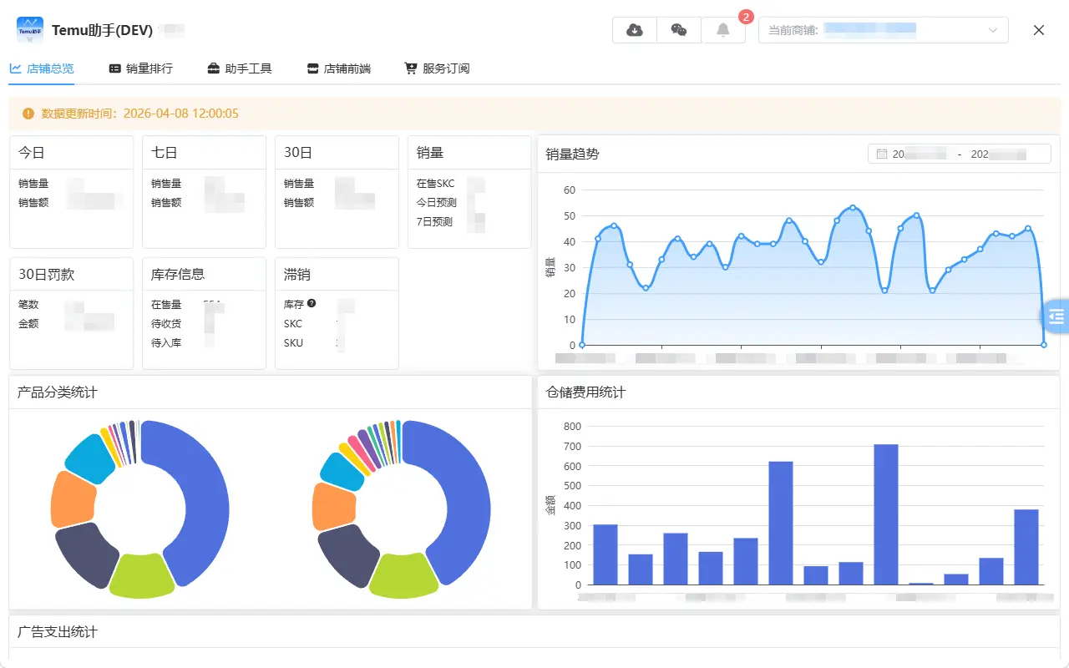Viewport: 1069px width, 668px height.
Task: Open the 30日罚款 card
Action: coord(71,313)
